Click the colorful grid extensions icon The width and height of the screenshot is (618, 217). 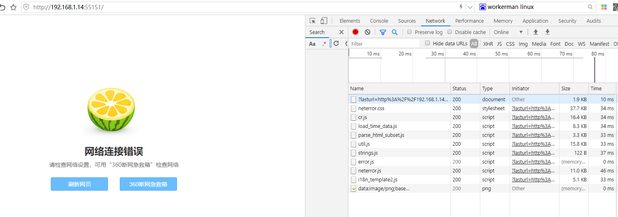(x=604, y=7)
